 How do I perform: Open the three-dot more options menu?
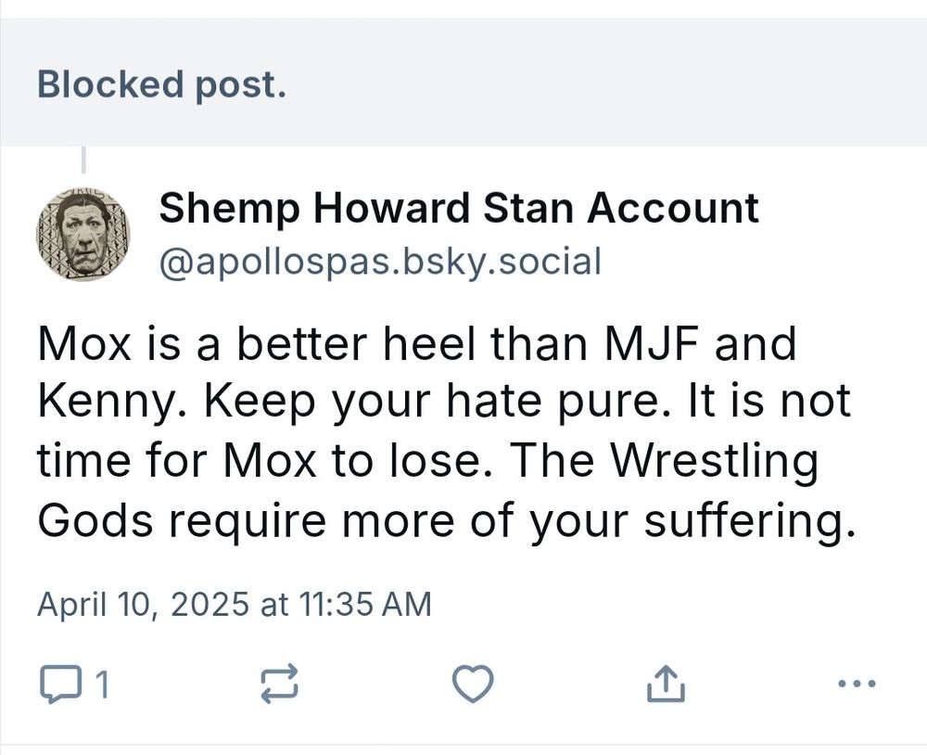tap(855, 685)
